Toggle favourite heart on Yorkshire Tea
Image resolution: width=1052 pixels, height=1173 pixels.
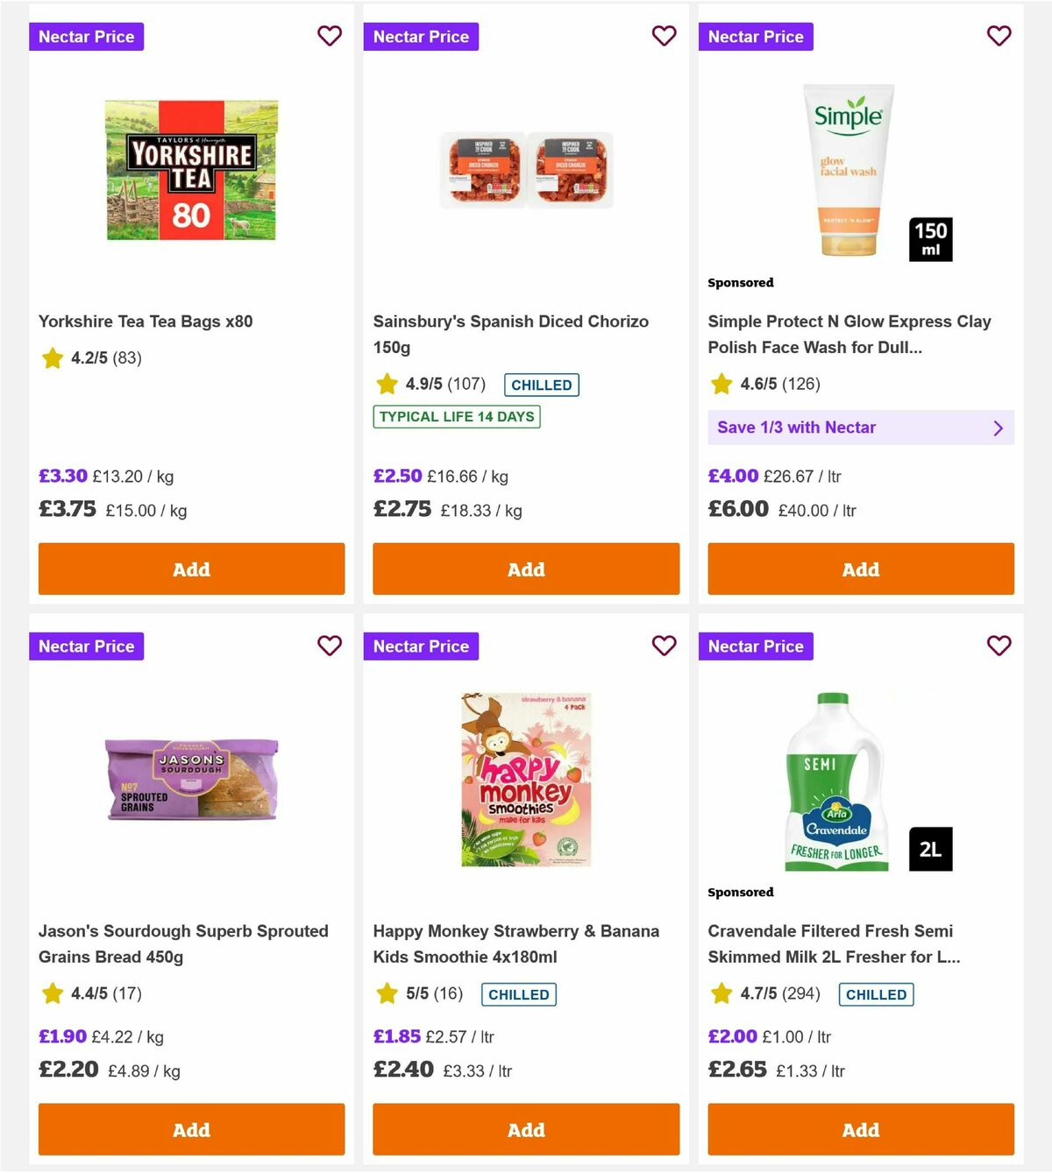click(x=329, y=36)
